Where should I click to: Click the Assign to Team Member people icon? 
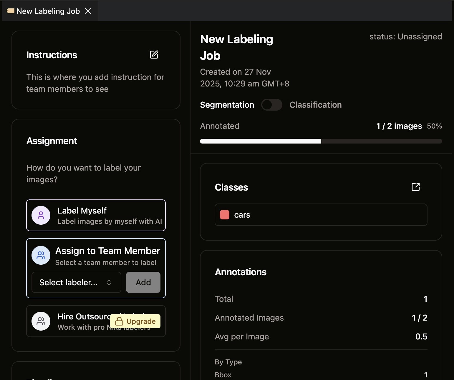pyautogui.click(x=41, y=255)
